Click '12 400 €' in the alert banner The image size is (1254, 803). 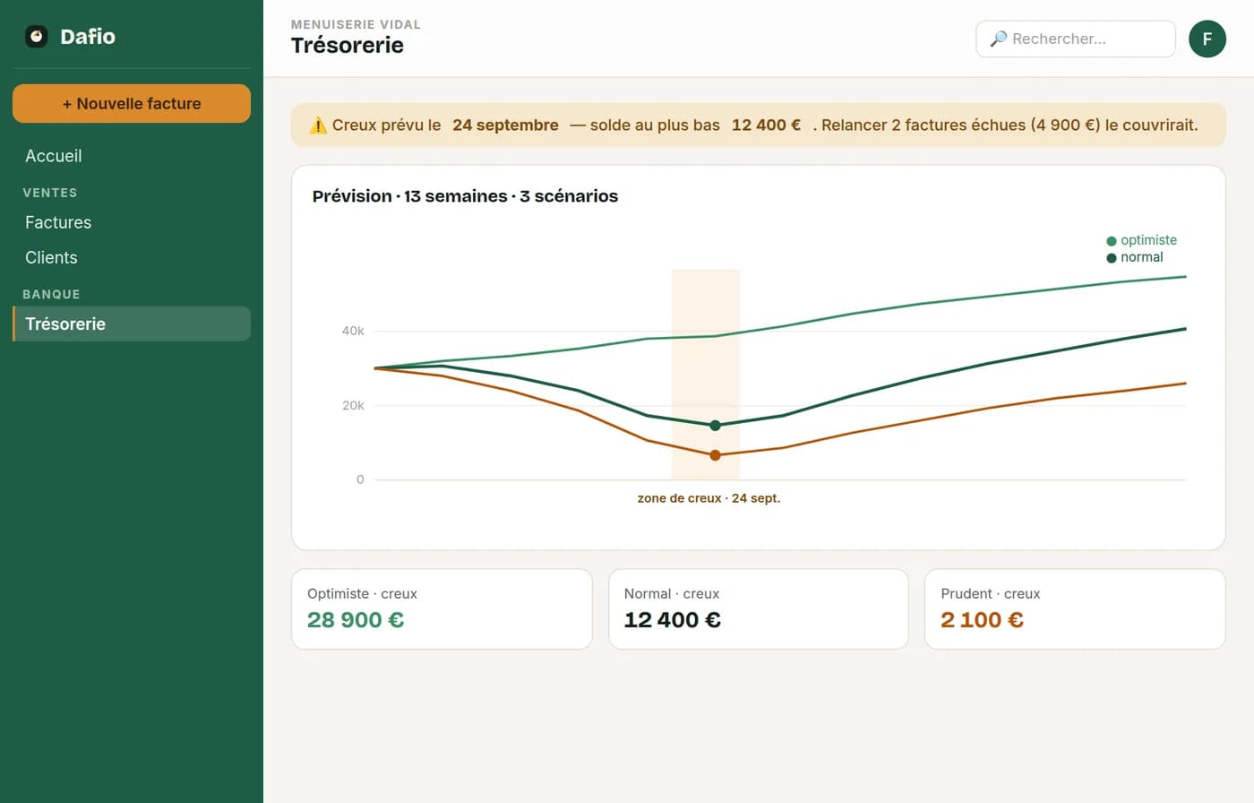766,125
